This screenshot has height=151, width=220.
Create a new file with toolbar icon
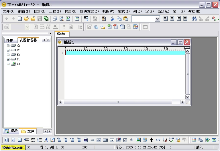20,19
